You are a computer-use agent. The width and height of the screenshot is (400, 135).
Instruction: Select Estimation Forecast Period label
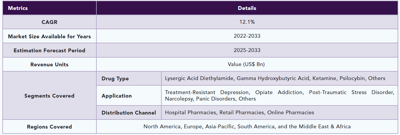pos(49,50)
